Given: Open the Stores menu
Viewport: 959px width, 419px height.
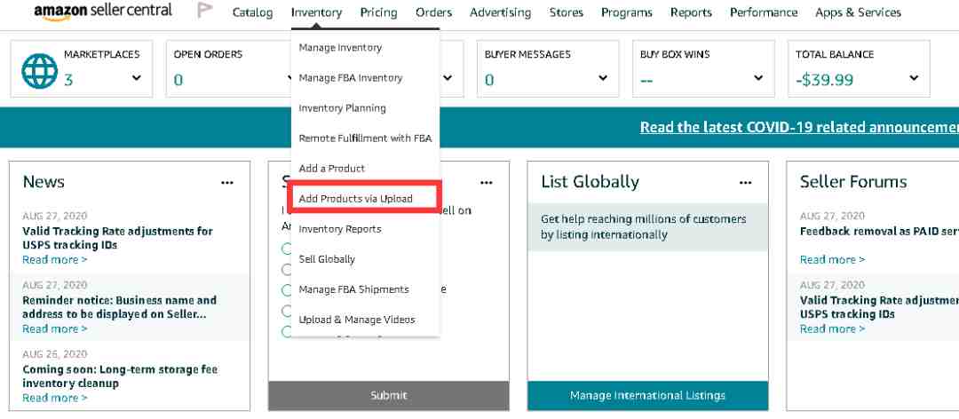Looking at the screenshot, I should click(x=567, y=12).
